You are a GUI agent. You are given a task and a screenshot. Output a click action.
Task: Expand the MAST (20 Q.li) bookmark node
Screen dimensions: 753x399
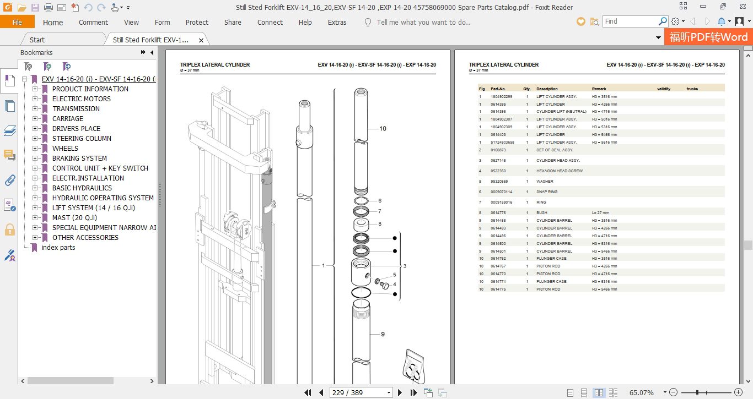point(35,218)
